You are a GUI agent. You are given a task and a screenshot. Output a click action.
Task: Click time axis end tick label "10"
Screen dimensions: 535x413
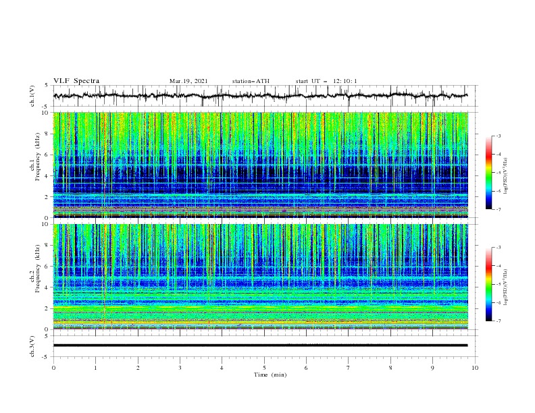point(475,368)
